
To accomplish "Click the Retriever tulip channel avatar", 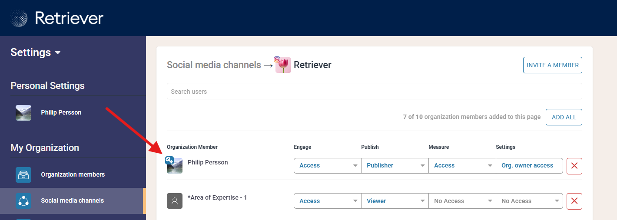I will (283, 65).
